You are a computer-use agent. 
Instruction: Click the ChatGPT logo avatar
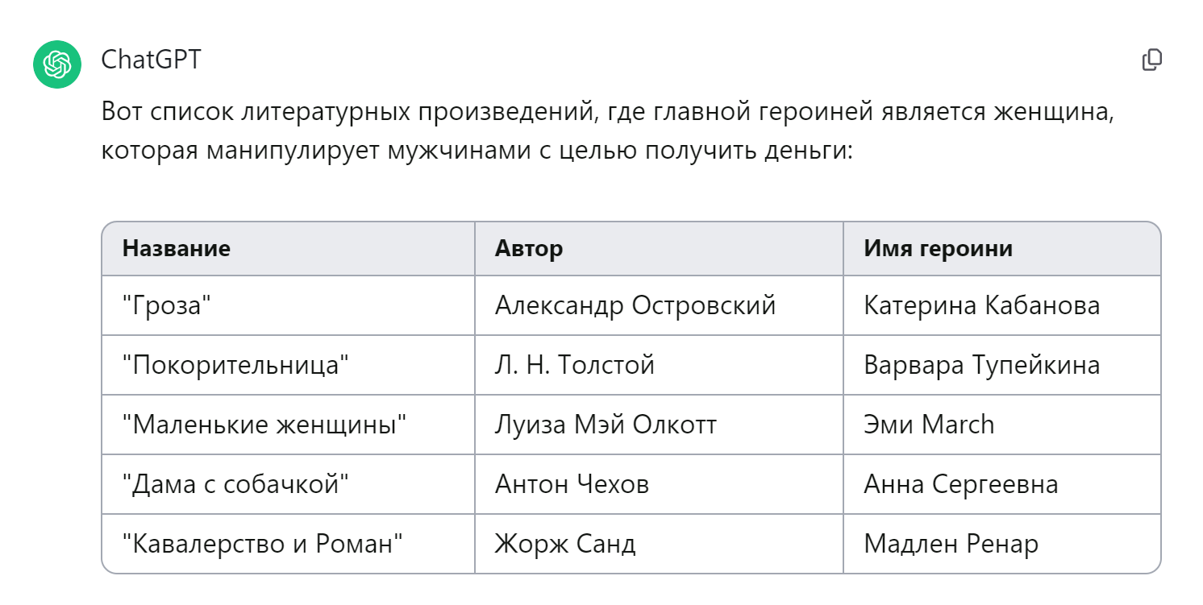57,63
